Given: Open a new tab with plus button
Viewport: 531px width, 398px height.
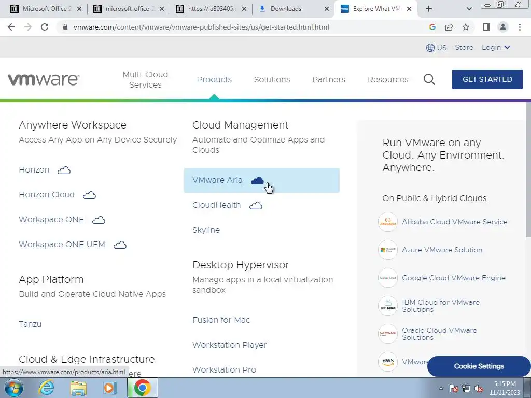Looking at the screenshot, I should (429, 9).
